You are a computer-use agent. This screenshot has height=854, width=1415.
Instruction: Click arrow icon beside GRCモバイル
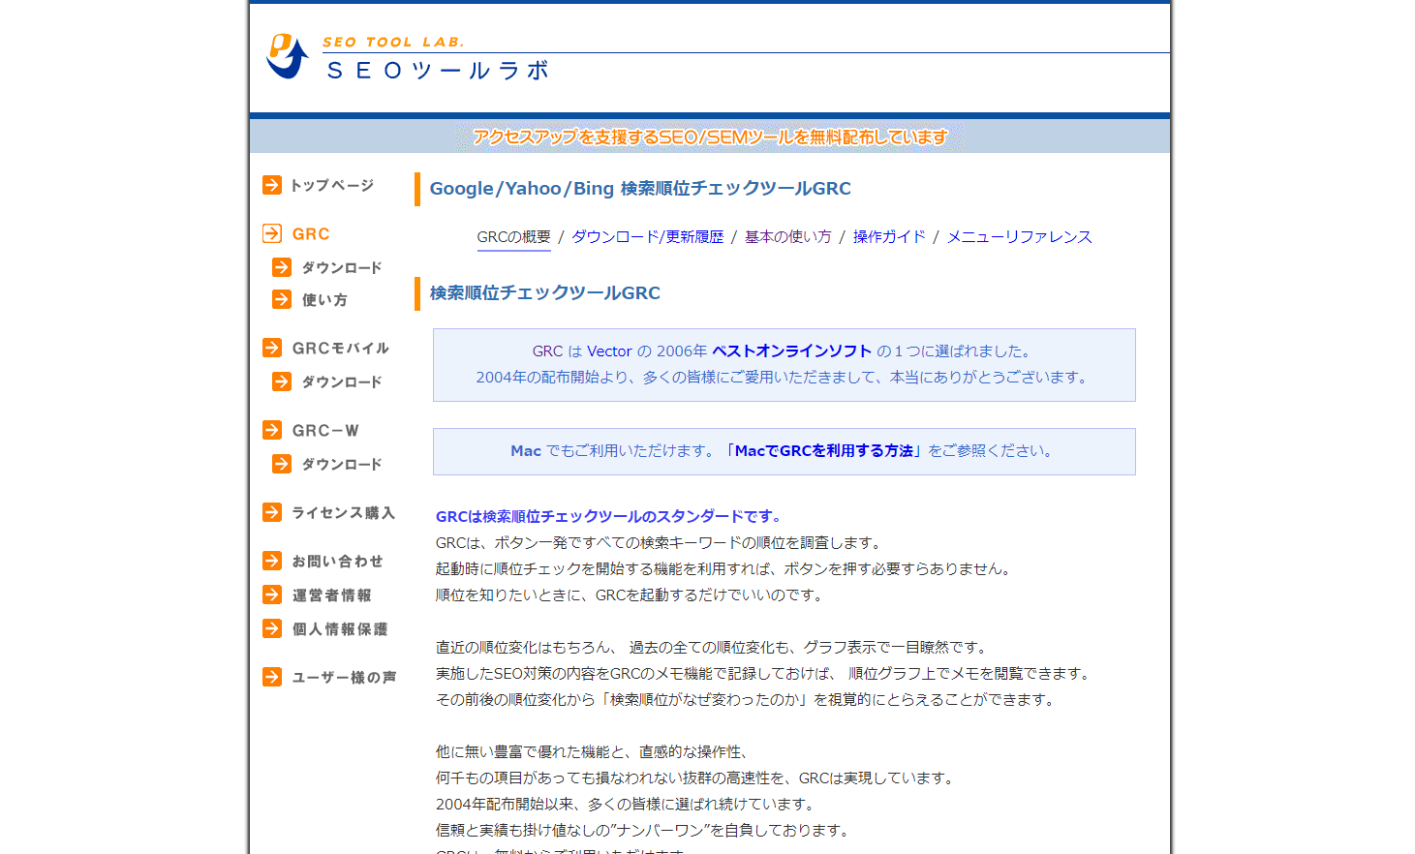[272, 348]
